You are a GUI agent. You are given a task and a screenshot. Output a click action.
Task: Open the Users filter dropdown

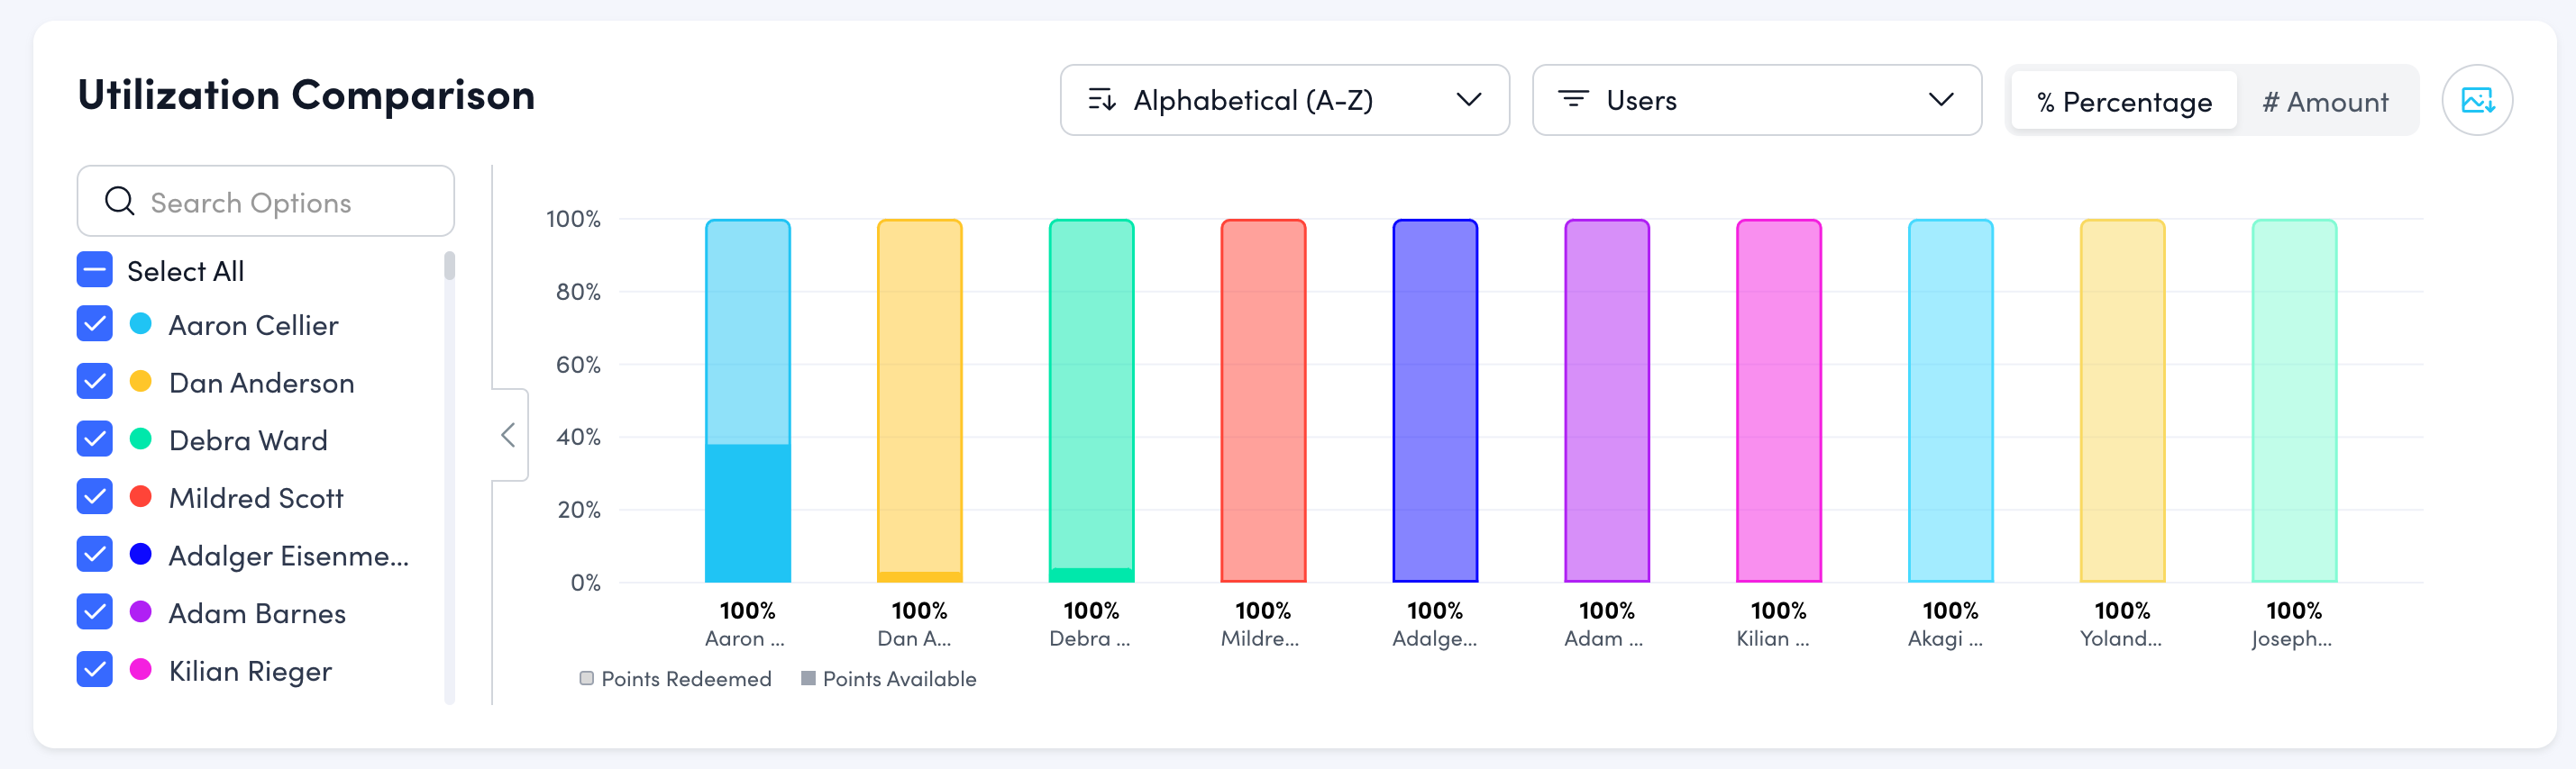[1755, 100]
